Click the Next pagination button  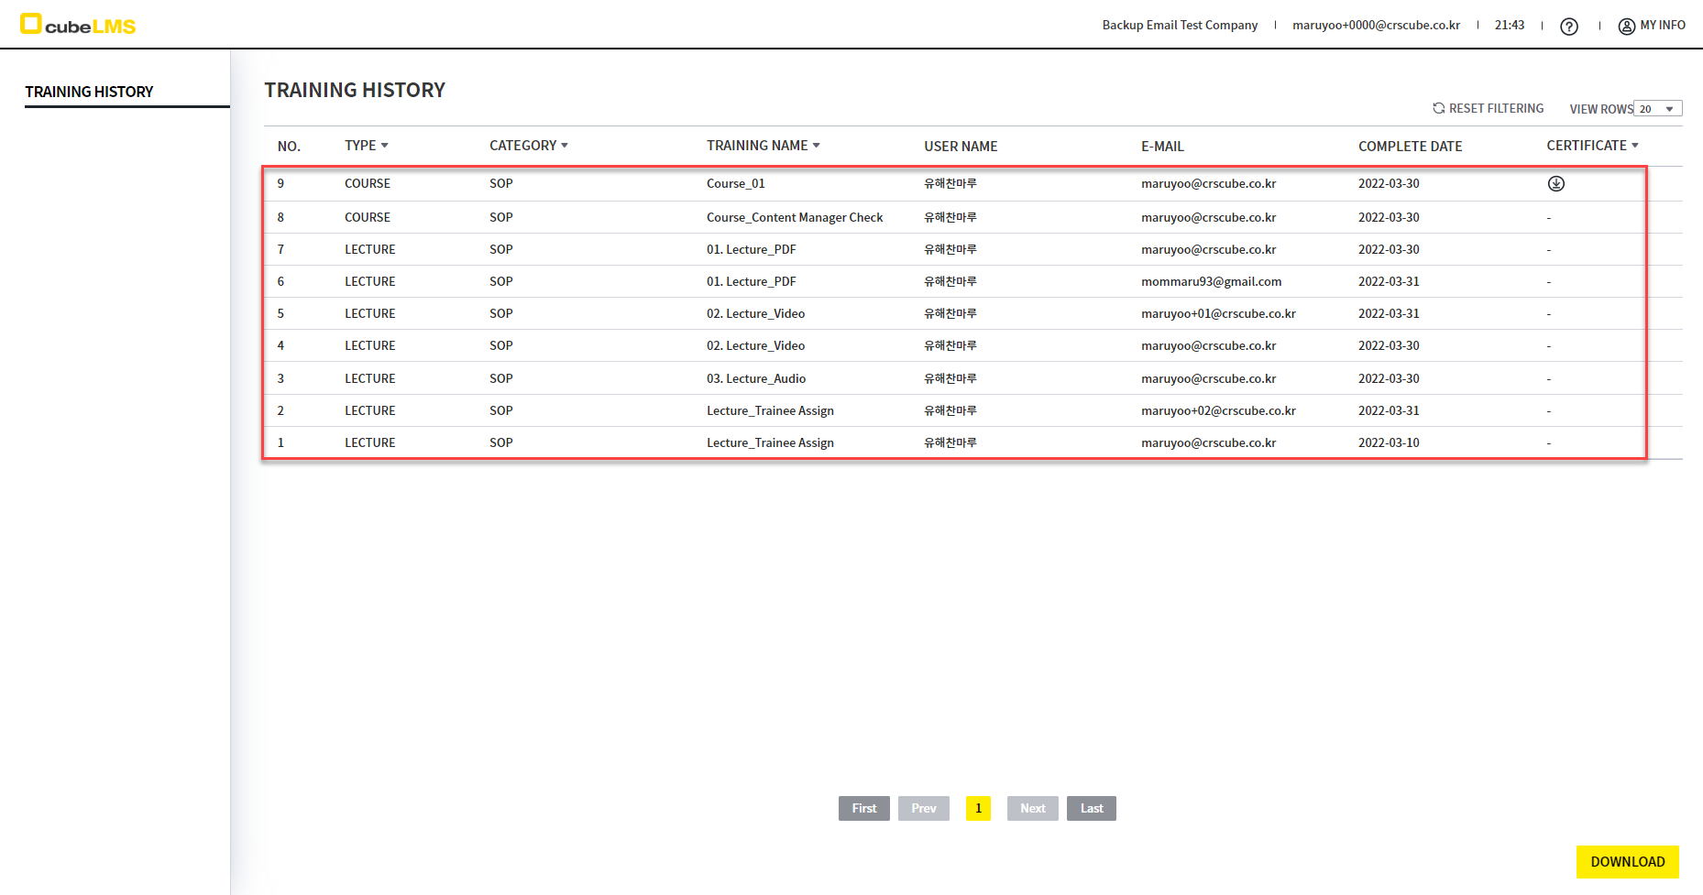[x=1032, y=808]
